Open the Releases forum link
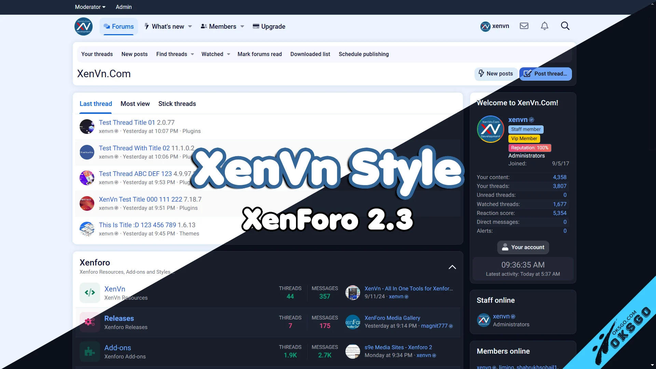This screenshot has width=656, height=369. (x=119, y=318)
